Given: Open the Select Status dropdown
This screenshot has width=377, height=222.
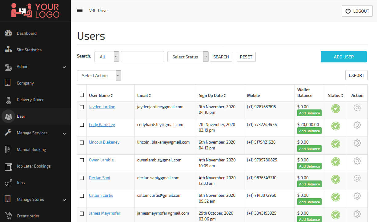Looking at the screenshot, I should (x=188, y=57).
